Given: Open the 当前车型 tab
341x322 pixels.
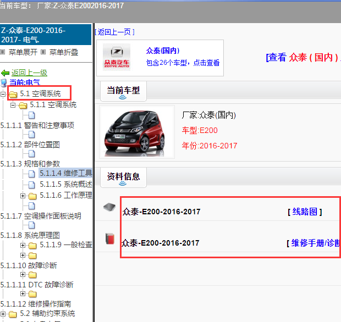Looking at the screenshot, I should tap(123, 91).
